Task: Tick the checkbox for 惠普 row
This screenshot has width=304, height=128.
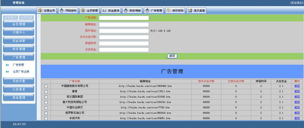Action: 46,92
